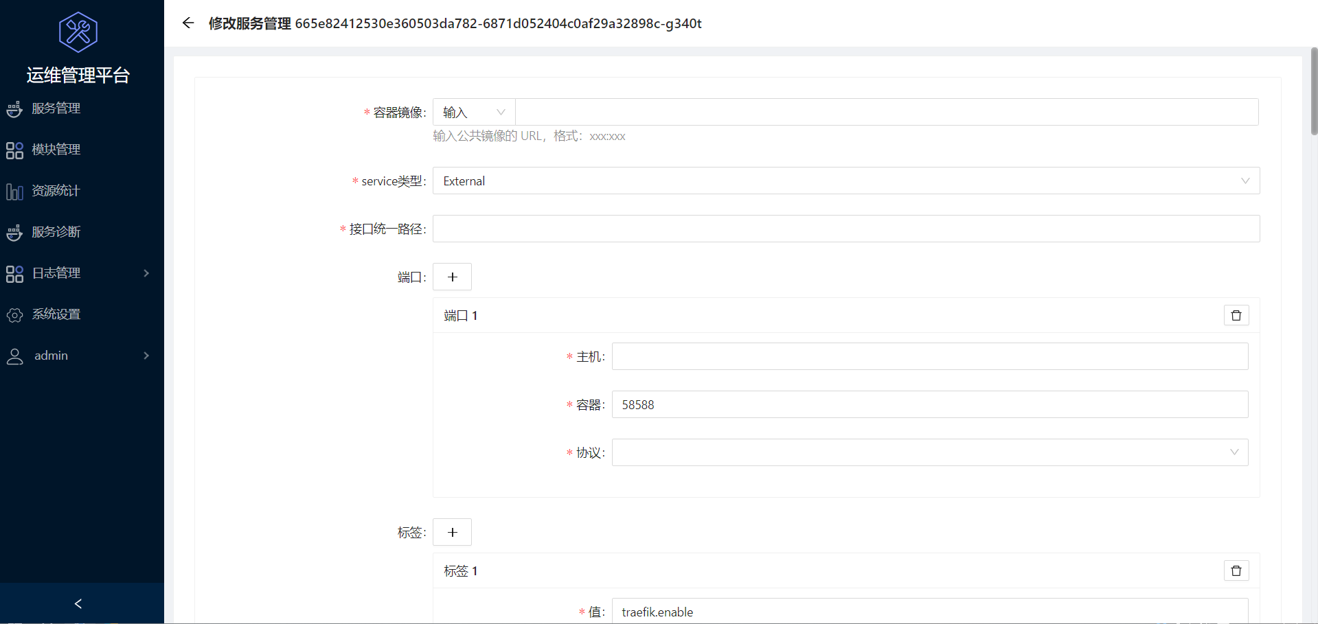Click the 服务管理 sidebar icon
Screen dimensions: 1318x624
click(14, 109)
